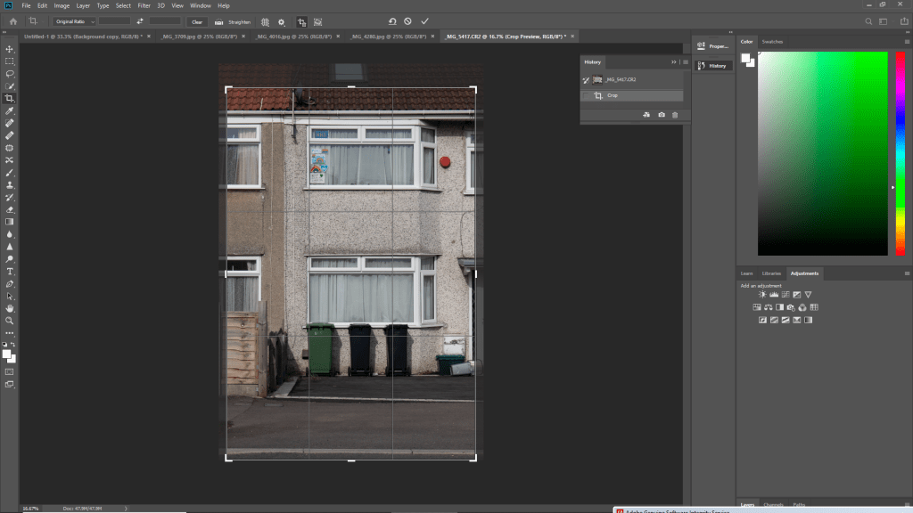Cancel the crop operation
This screenshot has height=513, width=913.
click(408, 20)
